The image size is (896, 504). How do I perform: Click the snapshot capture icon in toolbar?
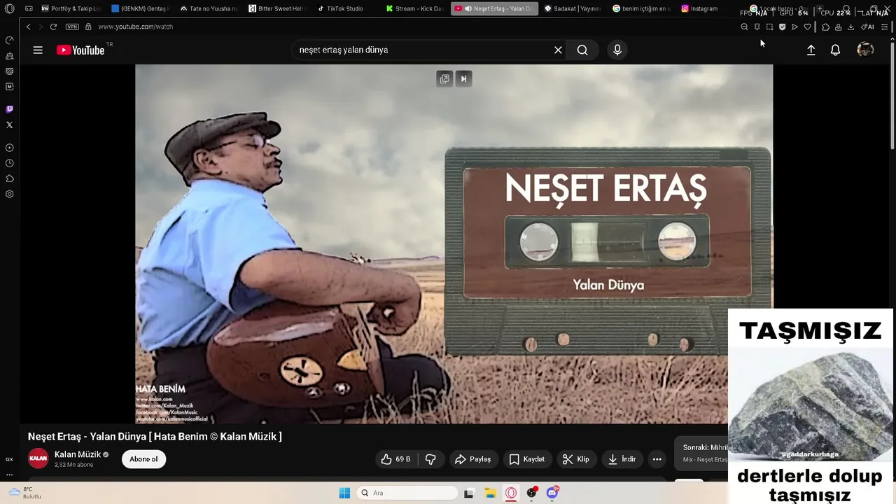click(769, 27)
